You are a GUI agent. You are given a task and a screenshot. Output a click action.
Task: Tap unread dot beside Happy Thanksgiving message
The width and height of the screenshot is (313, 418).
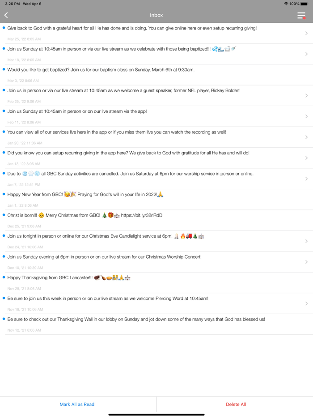coord(4,277)
